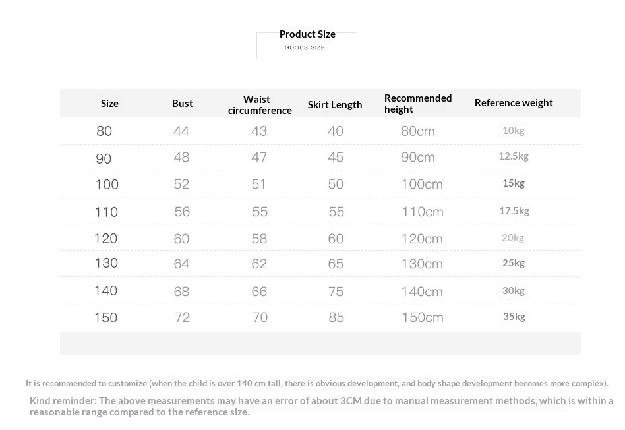Click the 100cm recommended height cell
Viewport: 625px width, 430px height.
[x=422, y=185]
